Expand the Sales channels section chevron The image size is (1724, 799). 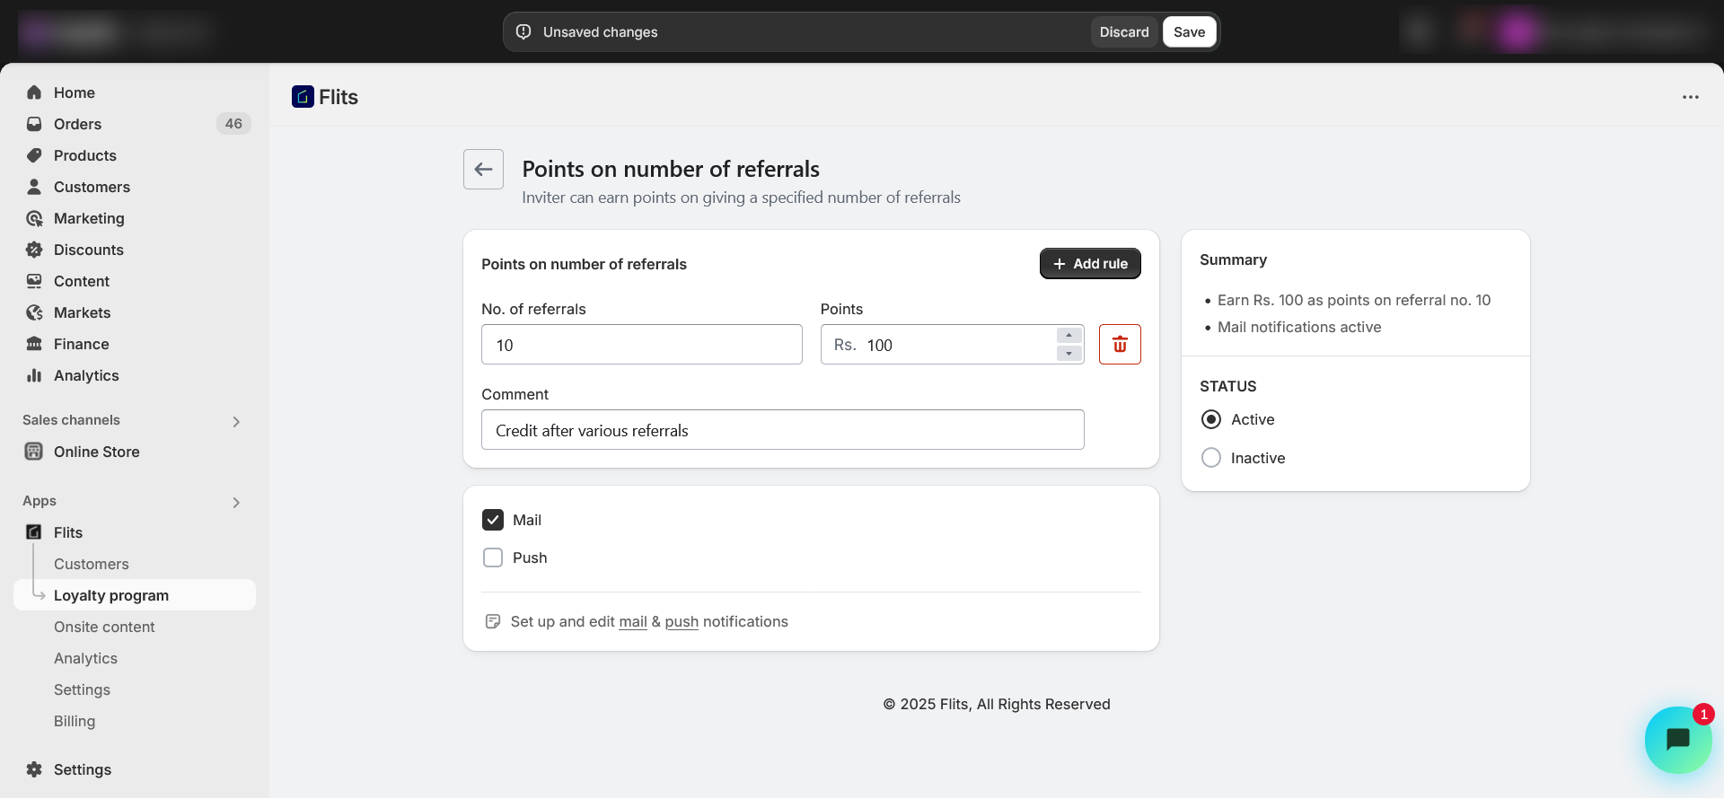[x=236, y=421]
